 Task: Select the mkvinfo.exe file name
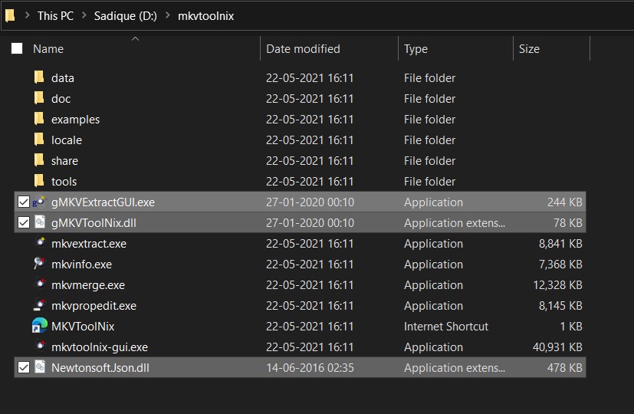[82, 264]
